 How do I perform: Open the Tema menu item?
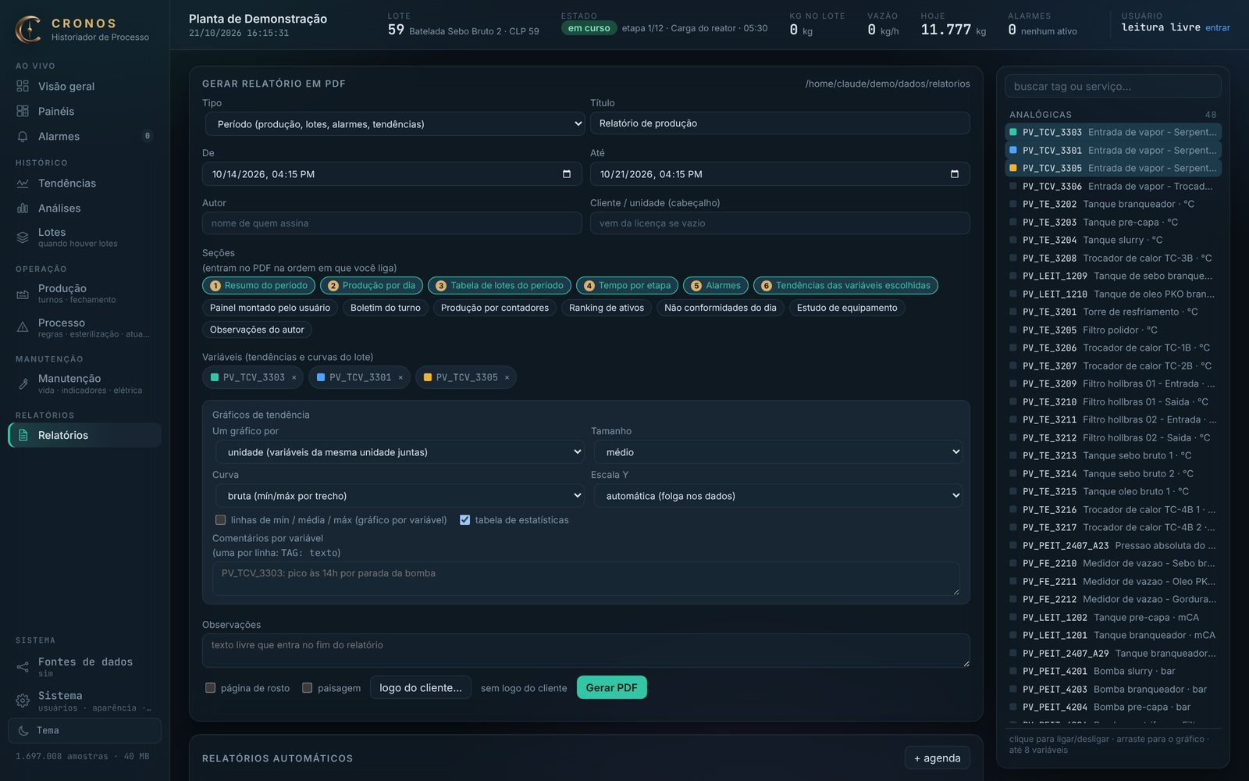click(84, 731)
